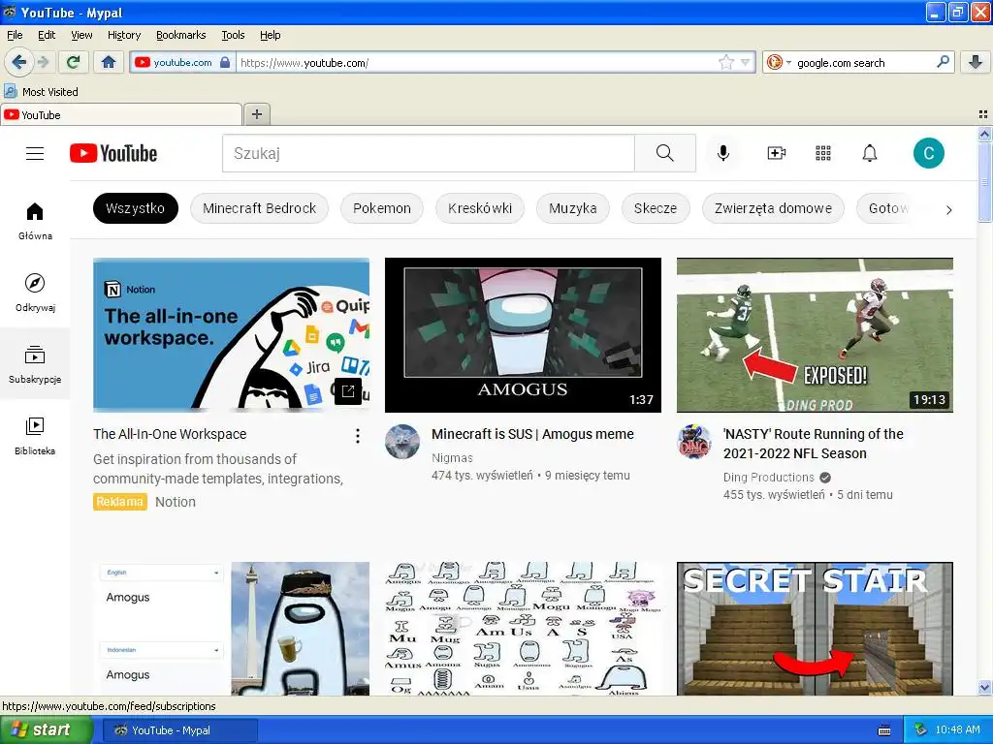Click the Ding Productions channel avatar
This screenshot has width=993, height=744.
pos(694,442)
